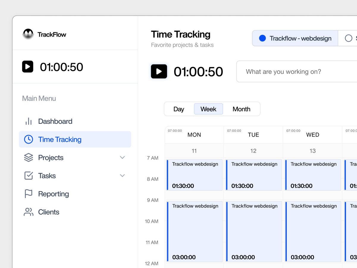This screenshot has height=268, width=357.
Task: Click the 12 AM time label
Action: coord(152,264)
